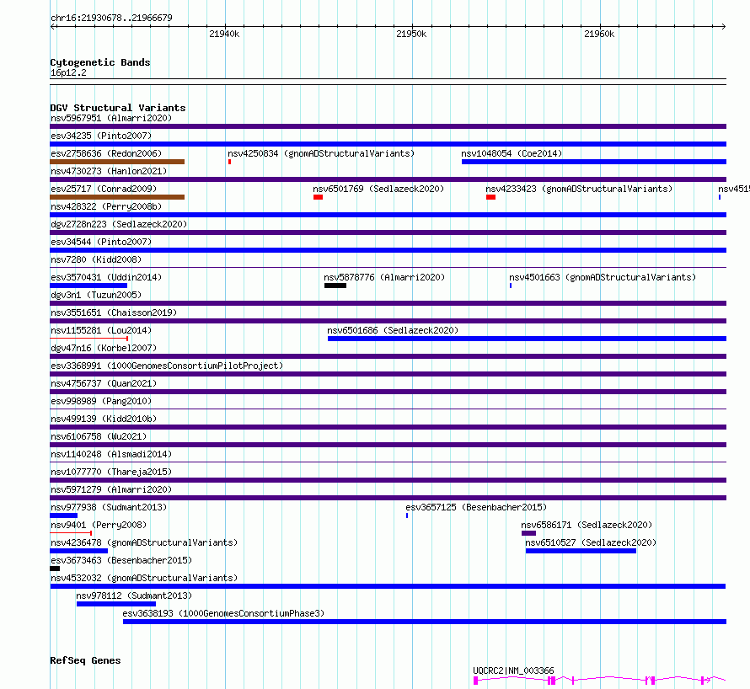Click the nsv4501663 gnomAD small blue marker
This screenshot has height=689, width=750.
click(x=511, y=286)
